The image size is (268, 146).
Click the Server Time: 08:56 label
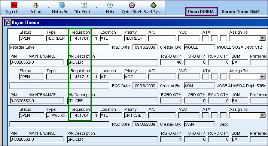(x=241, y=12)
